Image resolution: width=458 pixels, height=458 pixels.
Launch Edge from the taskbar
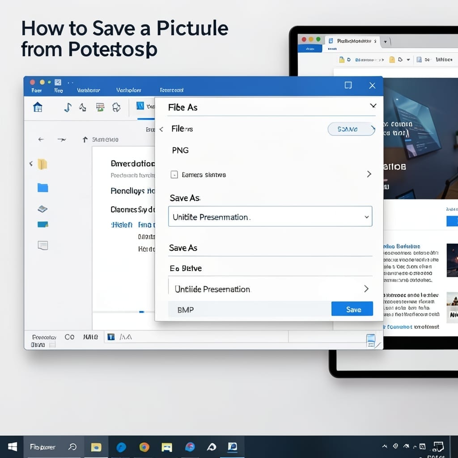point(121,447)
